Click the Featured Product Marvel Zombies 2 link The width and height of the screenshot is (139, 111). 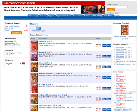tap(125, 38)
